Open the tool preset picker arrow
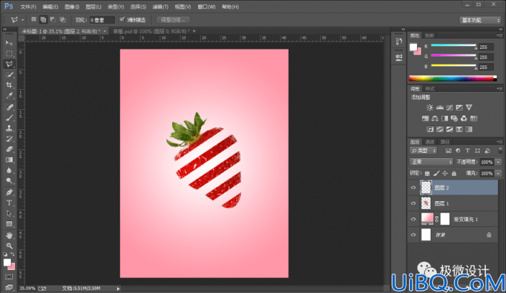 tap(22, 20)
